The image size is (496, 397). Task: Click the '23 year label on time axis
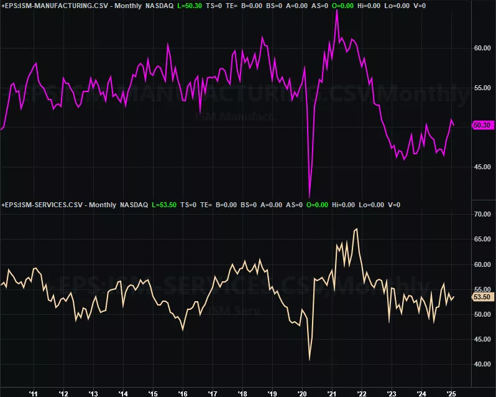pyautogui.click(x=392, y=393)
